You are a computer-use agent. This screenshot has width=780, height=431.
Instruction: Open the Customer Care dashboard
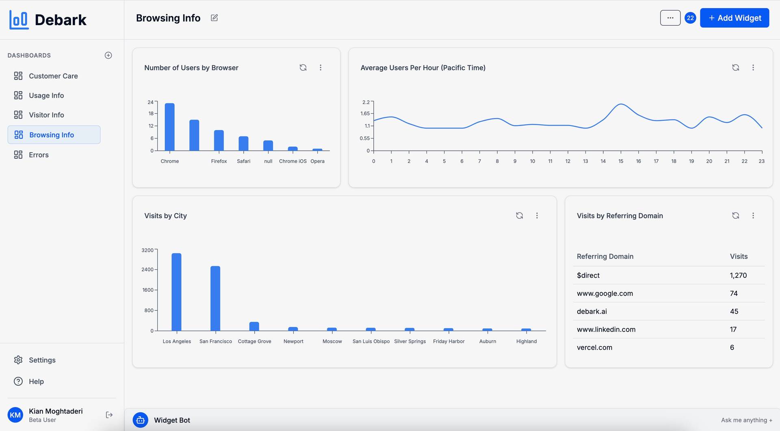pyautogui.click(x=53, y=76)
